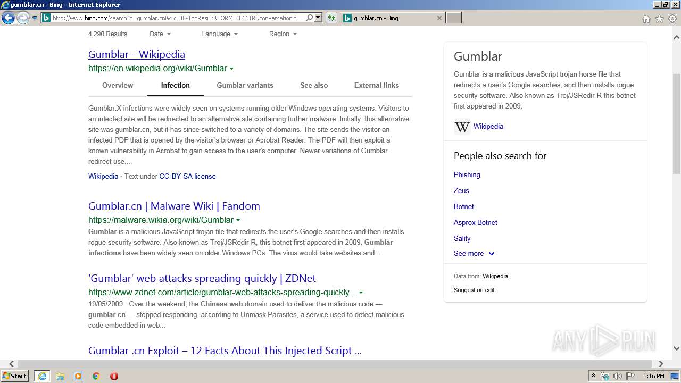The height and width of the screenshot is (383, 681).
Task: Expand See more related searches
Action: click(474, 254)
